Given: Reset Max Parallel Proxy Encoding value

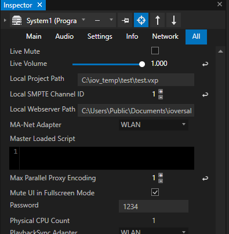Looking at the screenshot, I should coord(205,179).
